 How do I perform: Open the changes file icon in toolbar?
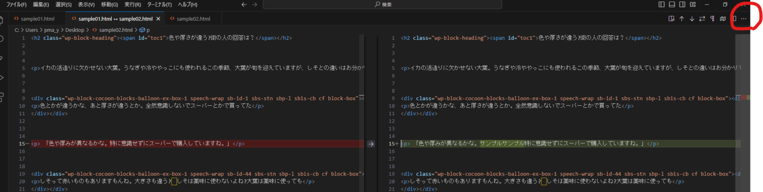click(671, 19)
